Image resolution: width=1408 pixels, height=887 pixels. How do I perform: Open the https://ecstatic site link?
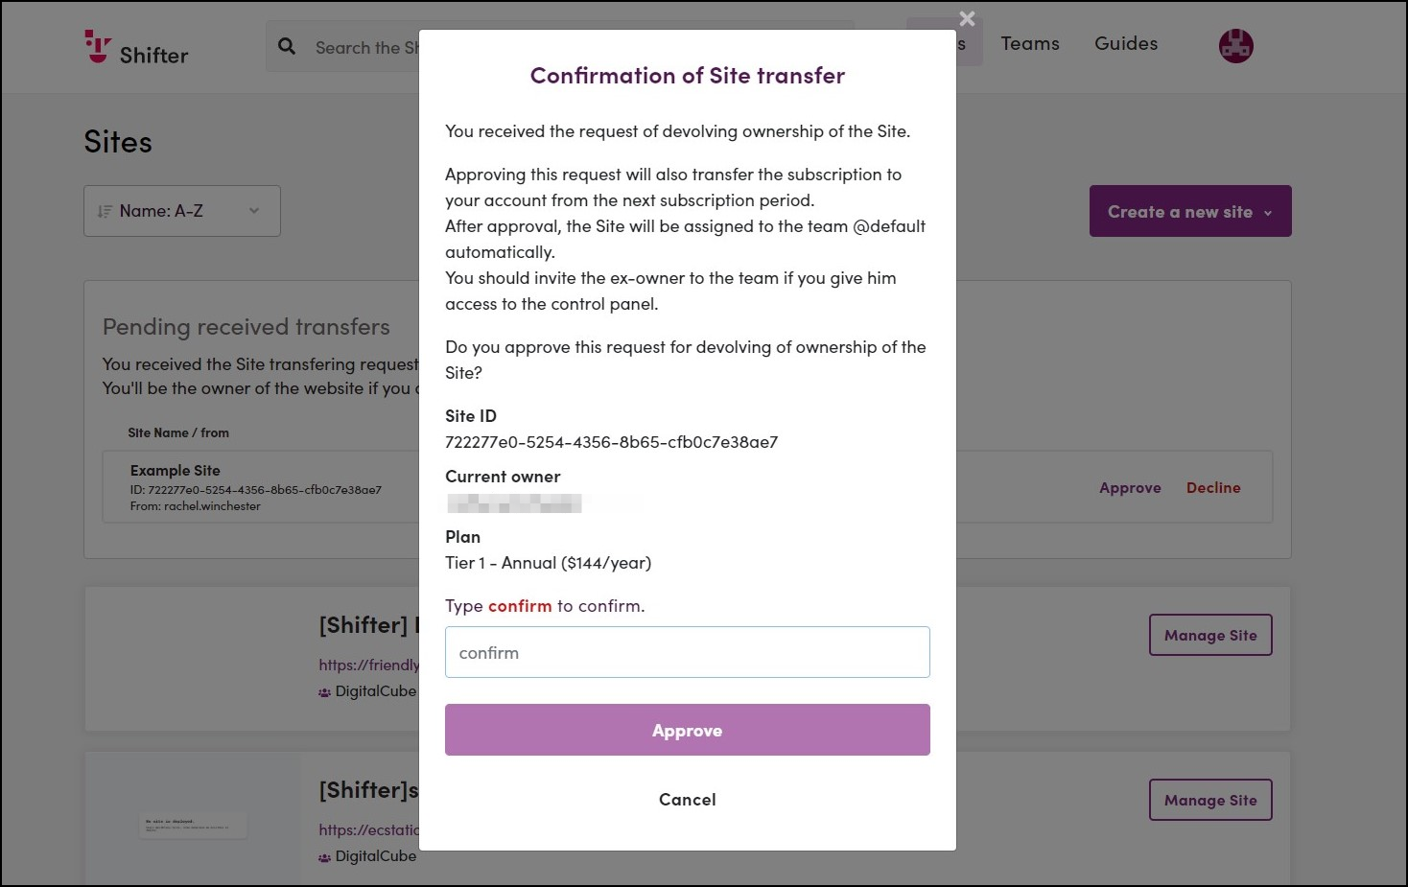pyautogui.click(x=369, y=830)
